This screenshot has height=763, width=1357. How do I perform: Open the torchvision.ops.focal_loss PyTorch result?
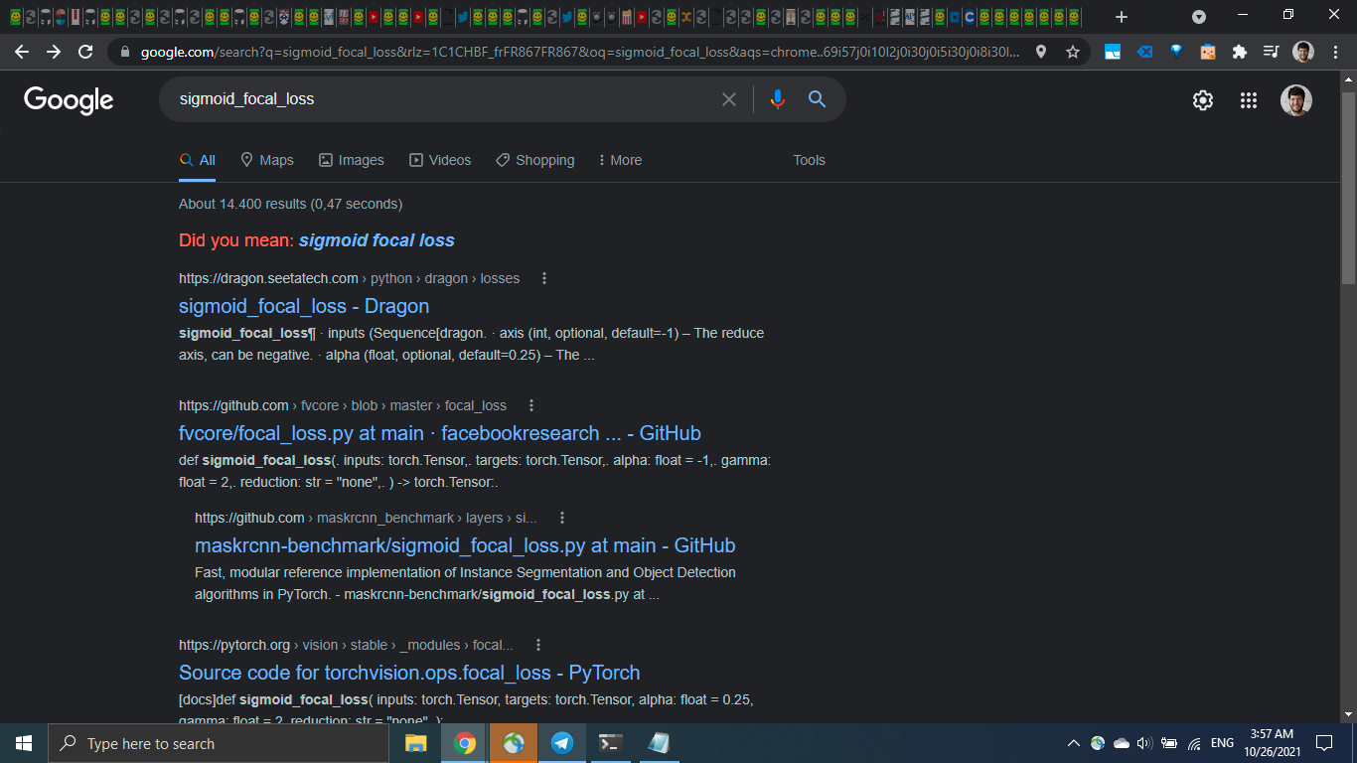pos(409,673)
